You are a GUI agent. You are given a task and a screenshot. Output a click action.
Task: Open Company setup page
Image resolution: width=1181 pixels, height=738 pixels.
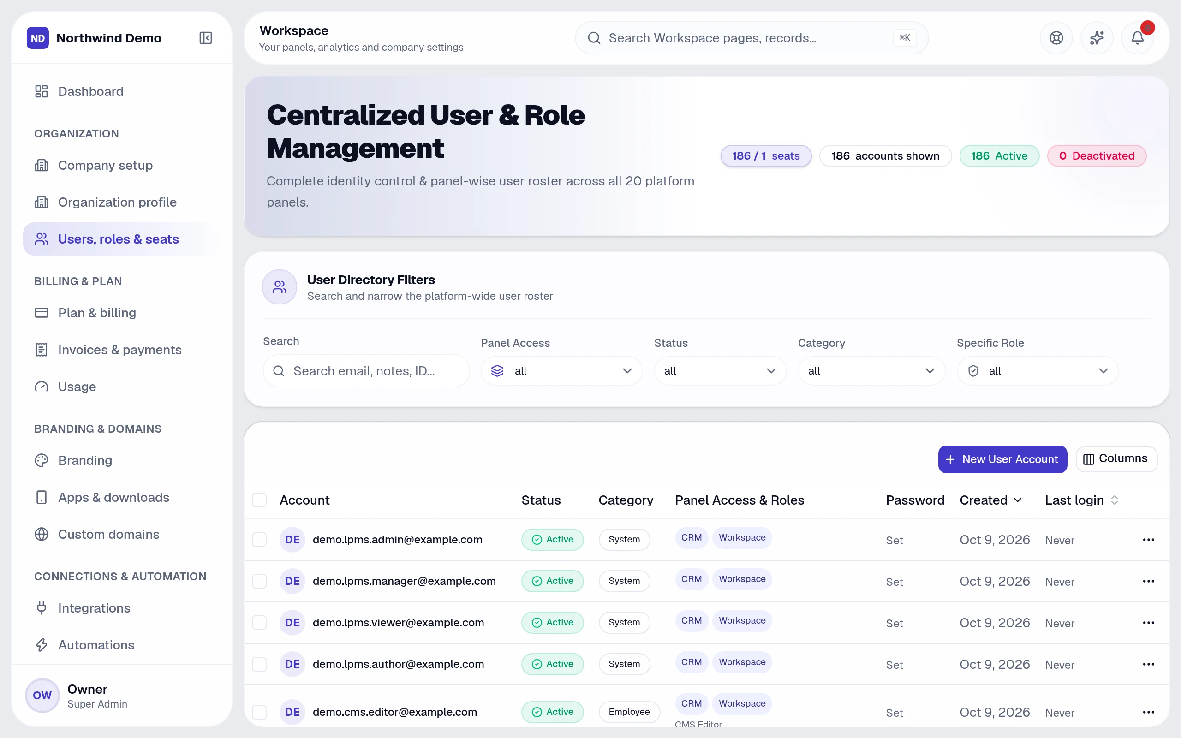click(x=121, y=165)
